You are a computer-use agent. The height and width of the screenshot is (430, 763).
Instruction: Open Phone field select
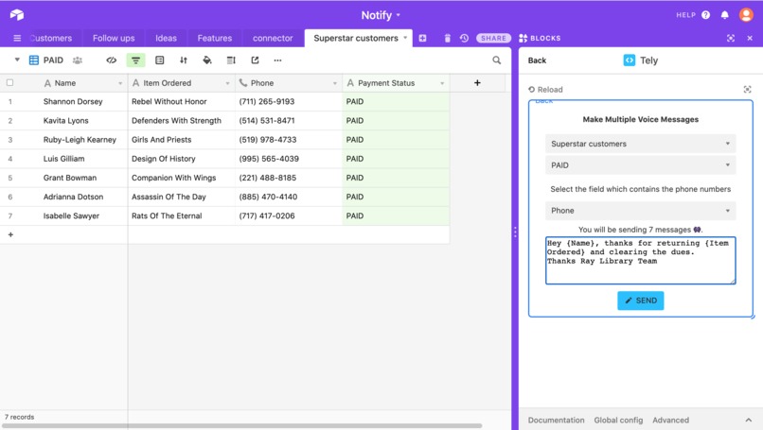(x=640, y=211)
